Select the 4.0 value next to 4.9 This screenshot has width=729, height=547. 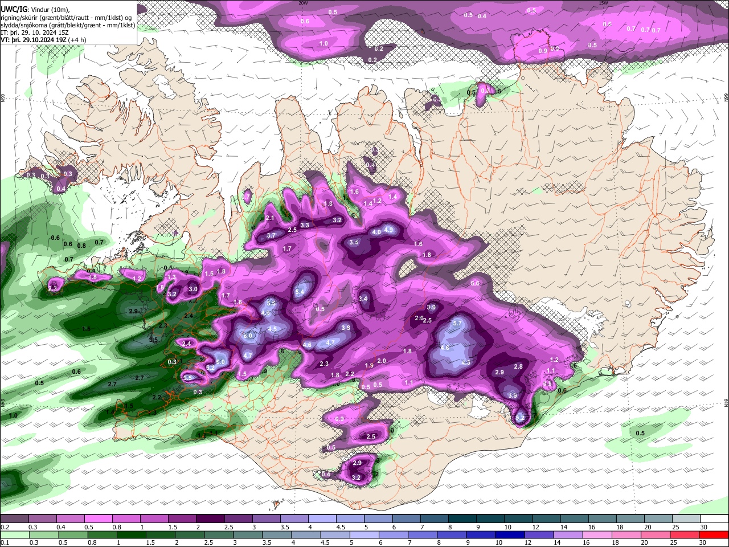pyautogui.click(x=376, y=232)
